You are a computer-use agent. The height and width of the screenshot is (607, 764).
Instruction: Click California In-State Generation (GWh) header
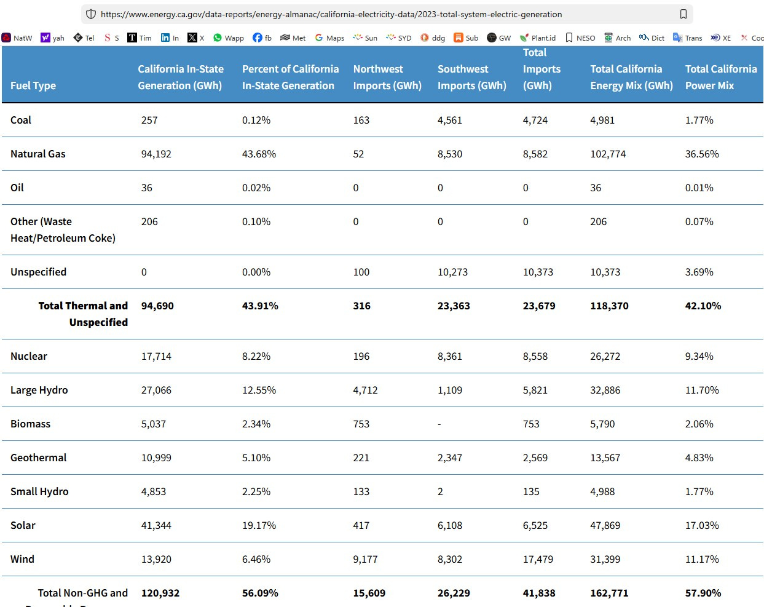pyautogui.click(x=181, y=77)
